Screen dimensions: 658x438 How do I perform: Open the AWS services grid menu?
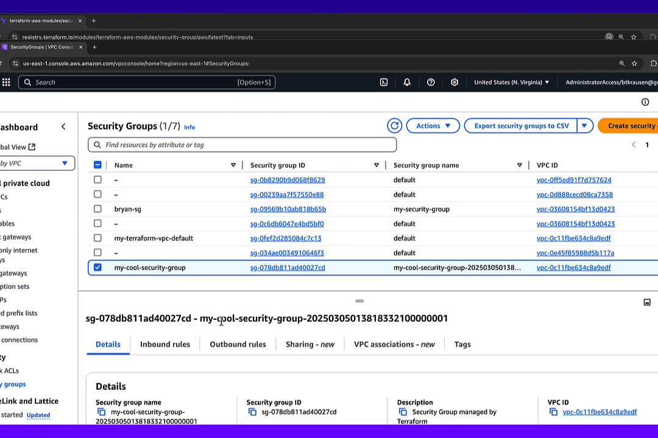click(x=6, y=82)
